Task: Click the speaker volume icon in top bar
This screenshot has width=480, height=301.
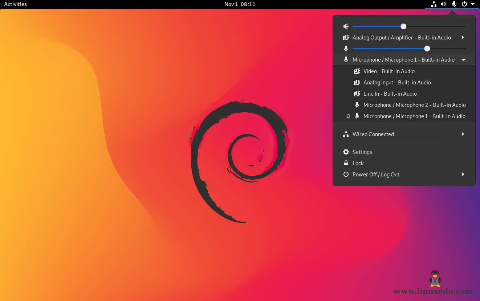Action: pyautogui.click(x=444, y=4)
